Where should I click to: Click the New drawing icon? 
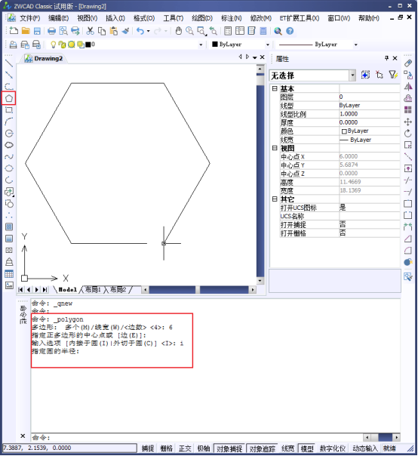point(14,31)
